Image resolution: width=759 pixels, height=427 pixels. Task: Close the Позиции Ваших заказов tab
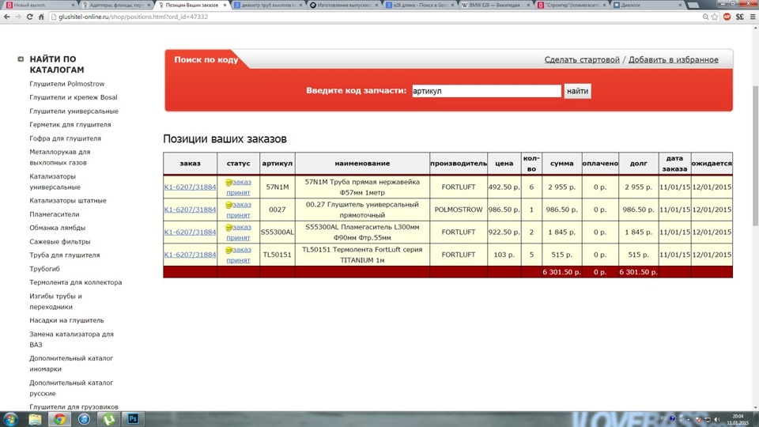coord(225,5)
